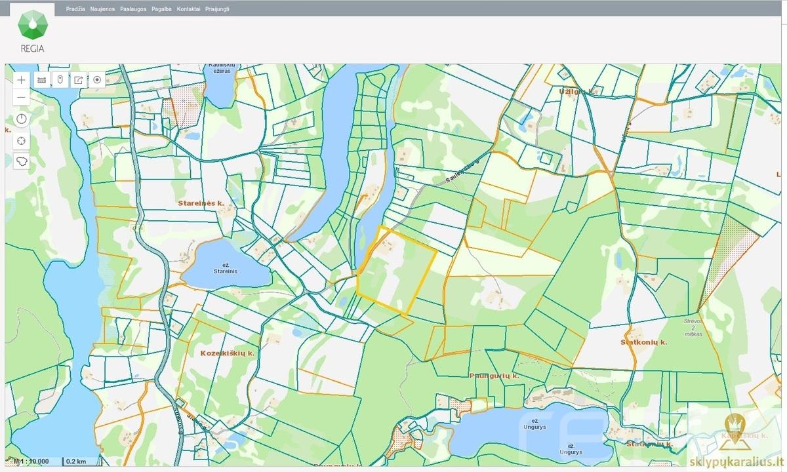Click the Statkonių k. label near Strėvos miškas
787x472 pixels.
[x=643, y=342]
